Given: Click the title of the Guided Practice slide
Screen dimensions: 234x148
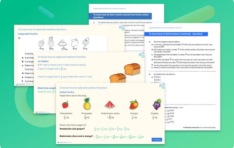Looking at the screenshot, I should [83, 88].
